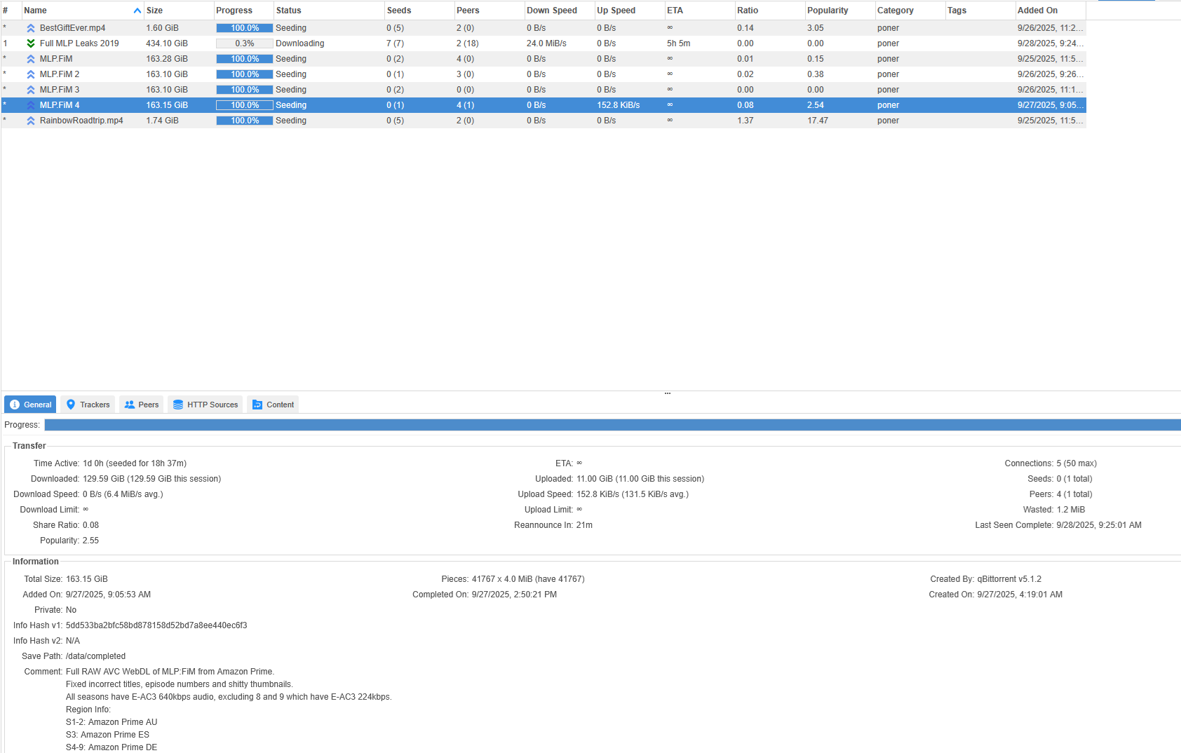This screenshot has width=1181, height=753.
Task: Select the Full MLP Leaks 2019 torrent
Action: click(544, 43)
